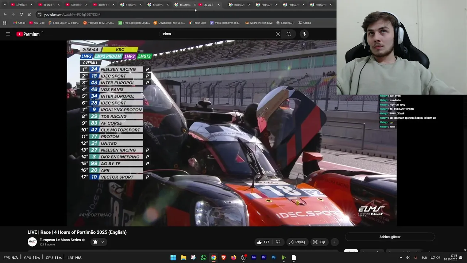Close the SİMÜLAS browser tab

click(x=31, y=5)
